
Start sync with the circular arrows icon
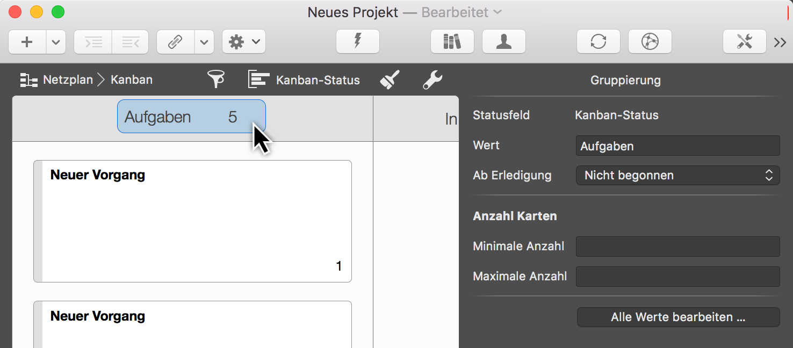pos(598,41)
